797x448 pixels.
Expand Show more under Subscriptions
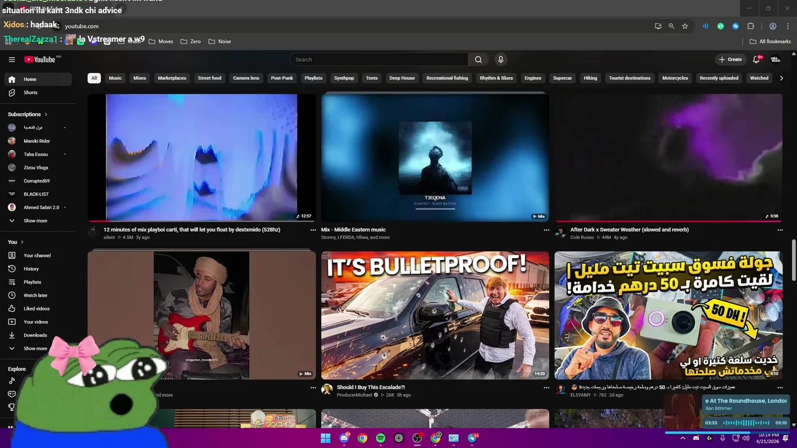point(36,221)
